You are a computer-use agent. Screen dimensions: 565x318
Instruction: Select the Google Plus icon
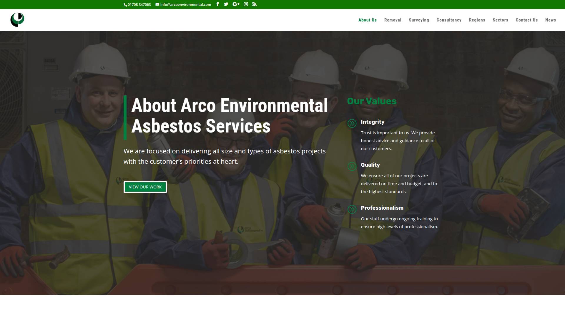(x=235, y=4)
